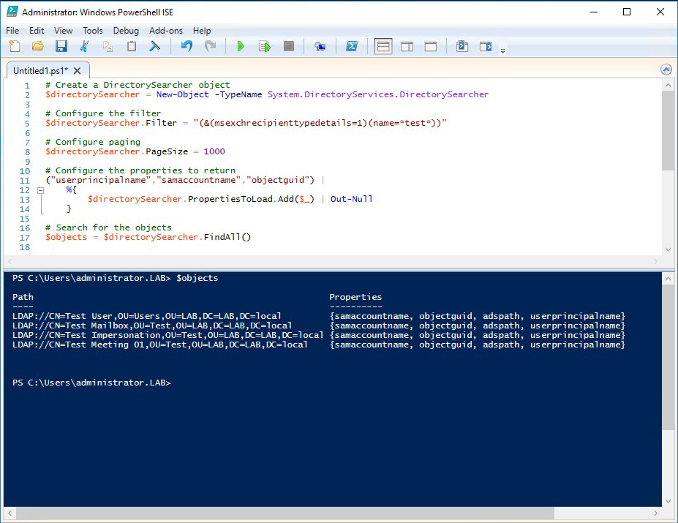Select the Untitled1.ps1 tab

[40, 70]
